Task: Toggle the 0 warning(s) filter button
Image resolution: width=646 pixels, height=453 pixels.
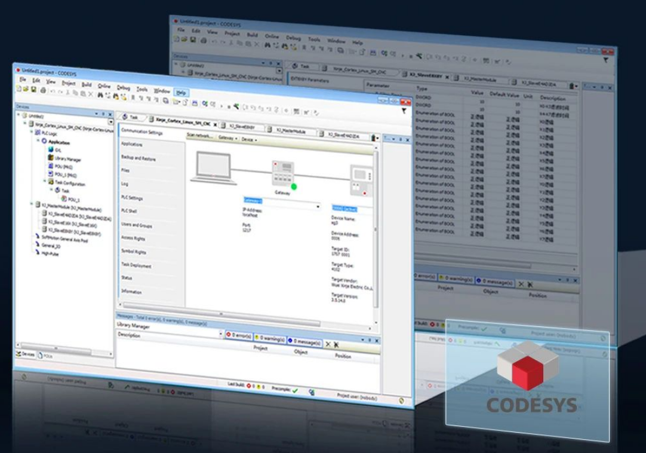Action: 270,339
